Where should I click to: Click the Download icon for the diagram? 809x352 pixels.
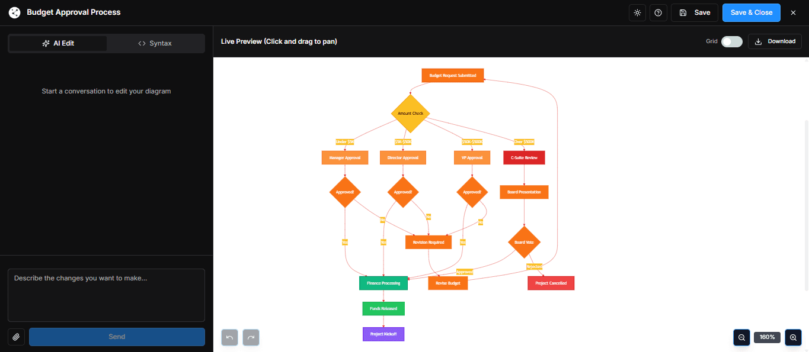pos(759,41)
